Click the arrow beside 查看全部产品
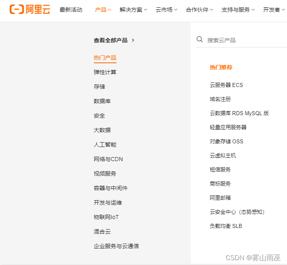The image size is (287, 265). tap(133, 40)
